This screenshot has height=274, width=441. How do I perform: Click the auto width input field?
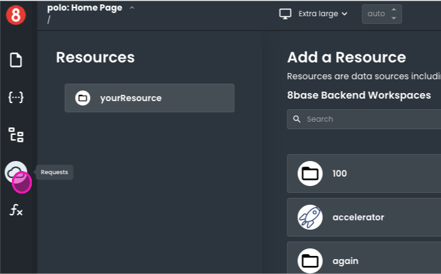[x=375, y=14]
